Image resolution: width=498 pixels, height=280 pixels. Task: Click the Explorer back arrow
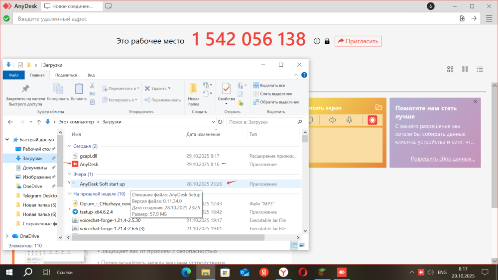tap(10, 122)
